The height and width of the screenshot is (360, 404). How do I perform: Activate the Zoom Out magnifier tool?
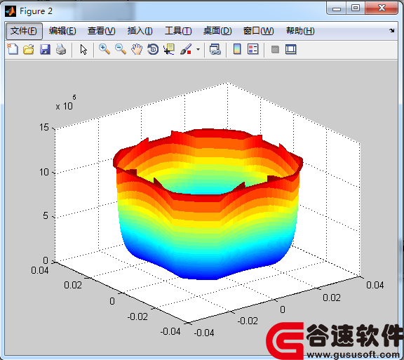[x=121, y=49]
